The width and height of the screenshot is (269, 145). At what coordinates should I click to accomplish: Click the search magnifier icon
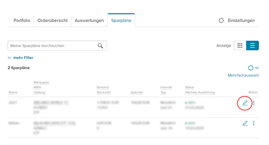tap(100, 46)
